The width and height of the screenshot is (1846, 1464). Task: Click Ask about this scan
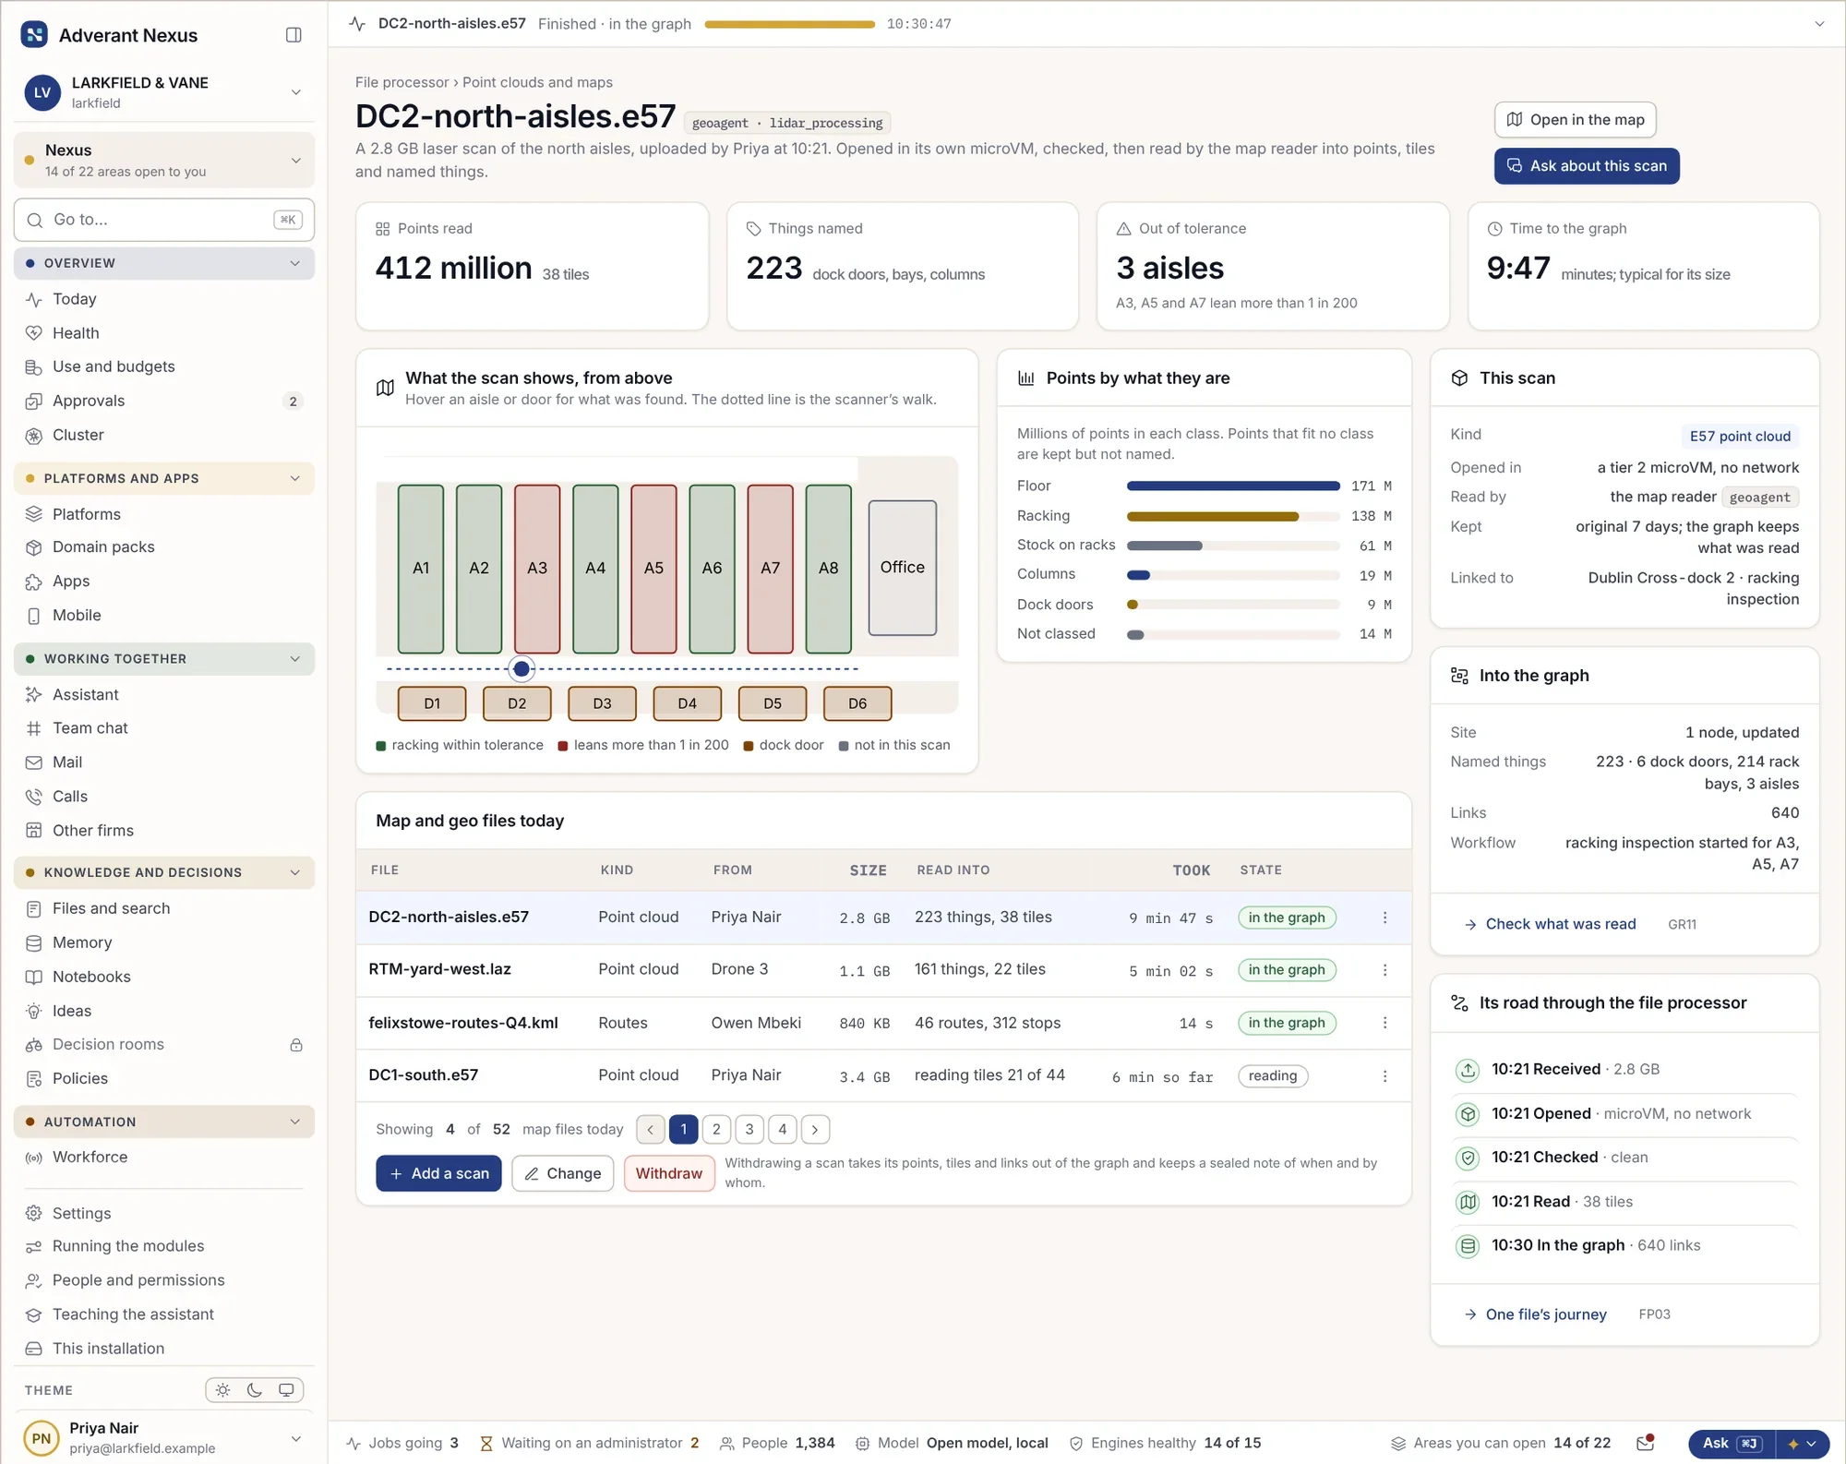point(1587,166)
